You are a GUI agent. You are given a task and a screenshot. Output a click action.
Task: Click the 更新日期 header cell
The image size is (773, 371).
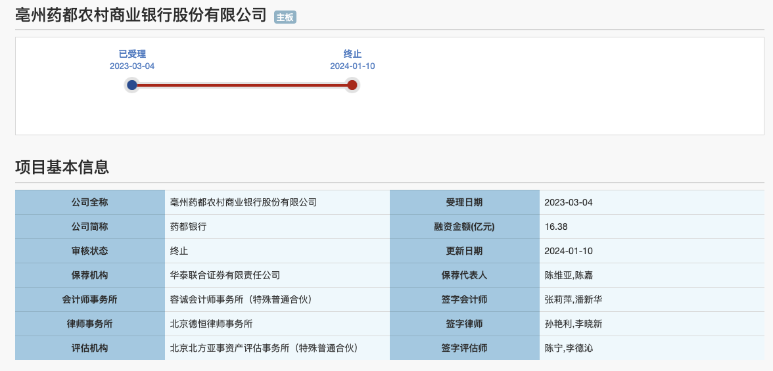point(464,251)
